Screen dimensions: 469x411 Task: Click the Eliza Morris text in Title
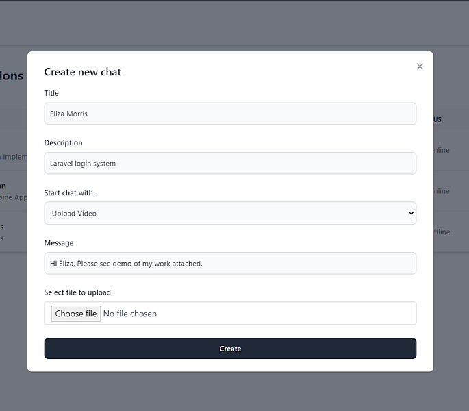click(69, 114)
